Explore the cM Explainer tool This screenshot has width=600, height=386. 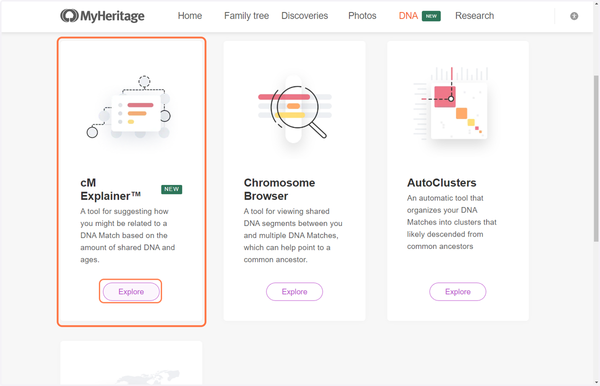click(131, 291)
